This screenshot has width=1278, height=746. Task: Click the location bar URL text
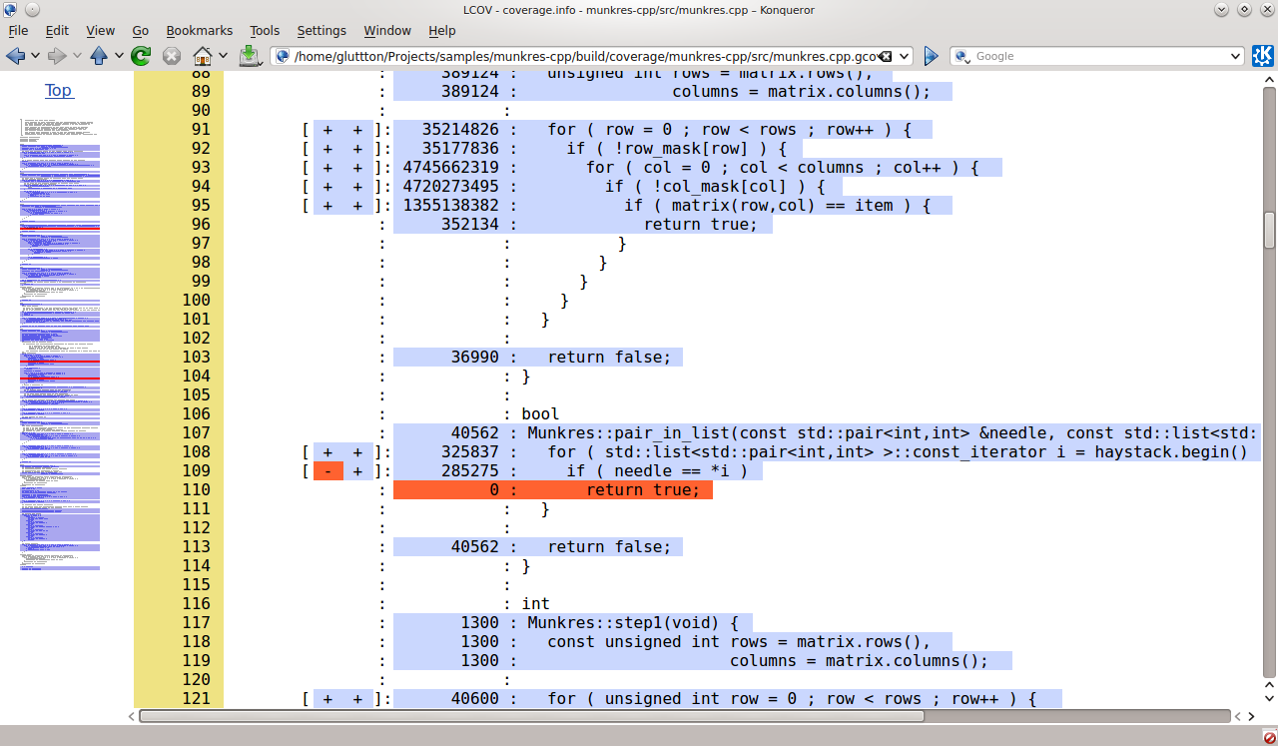(x=584, y=57)
